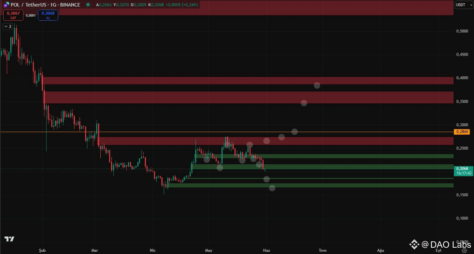The height and width of the screenshot is (254, 474).
Task: Select the gray circle on the orange line
Action: pos(294,132)
